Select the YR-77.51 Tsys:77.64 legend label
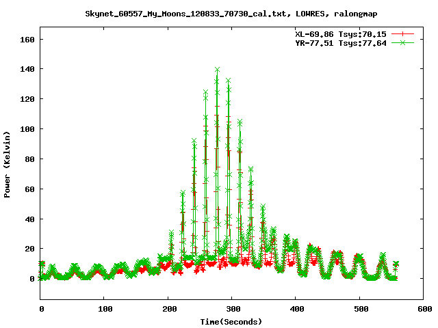This screenshot has height=328, width=438. point(341,43)
